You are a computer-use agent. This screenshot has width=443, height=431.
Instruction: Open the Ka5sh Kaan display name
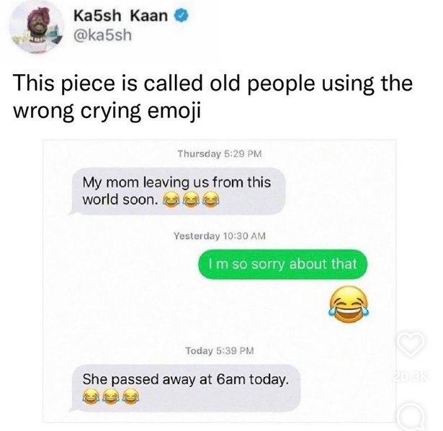coord(120,16)
